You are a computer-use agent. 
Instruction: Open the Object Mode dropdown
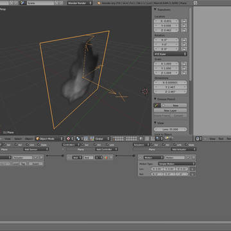click(x=49, y=139)
